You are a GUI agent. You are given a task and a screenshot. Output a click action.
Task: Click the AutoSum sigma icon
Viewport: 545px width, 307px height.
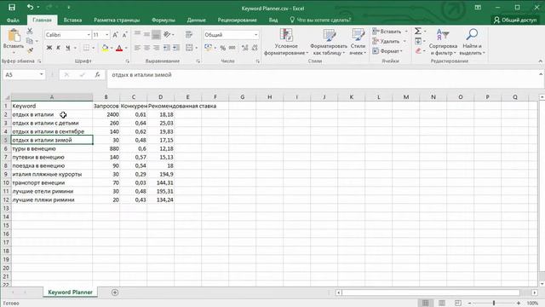tap(418, 32)
